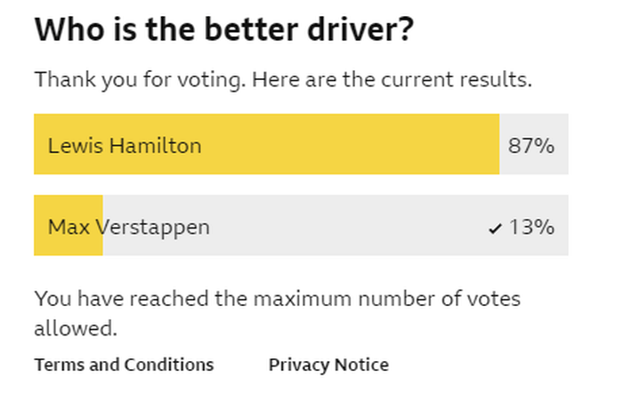This screenshot has height=410, width=624.
Task: Click the "Thank you for voting" message
Action: [x=140, y=79]
